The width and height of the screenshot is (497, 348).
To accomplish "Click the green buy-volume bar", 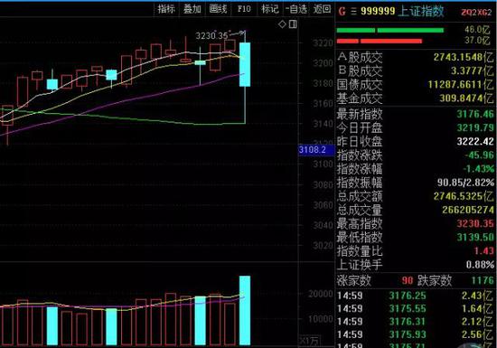I will [x=390, y=31].
